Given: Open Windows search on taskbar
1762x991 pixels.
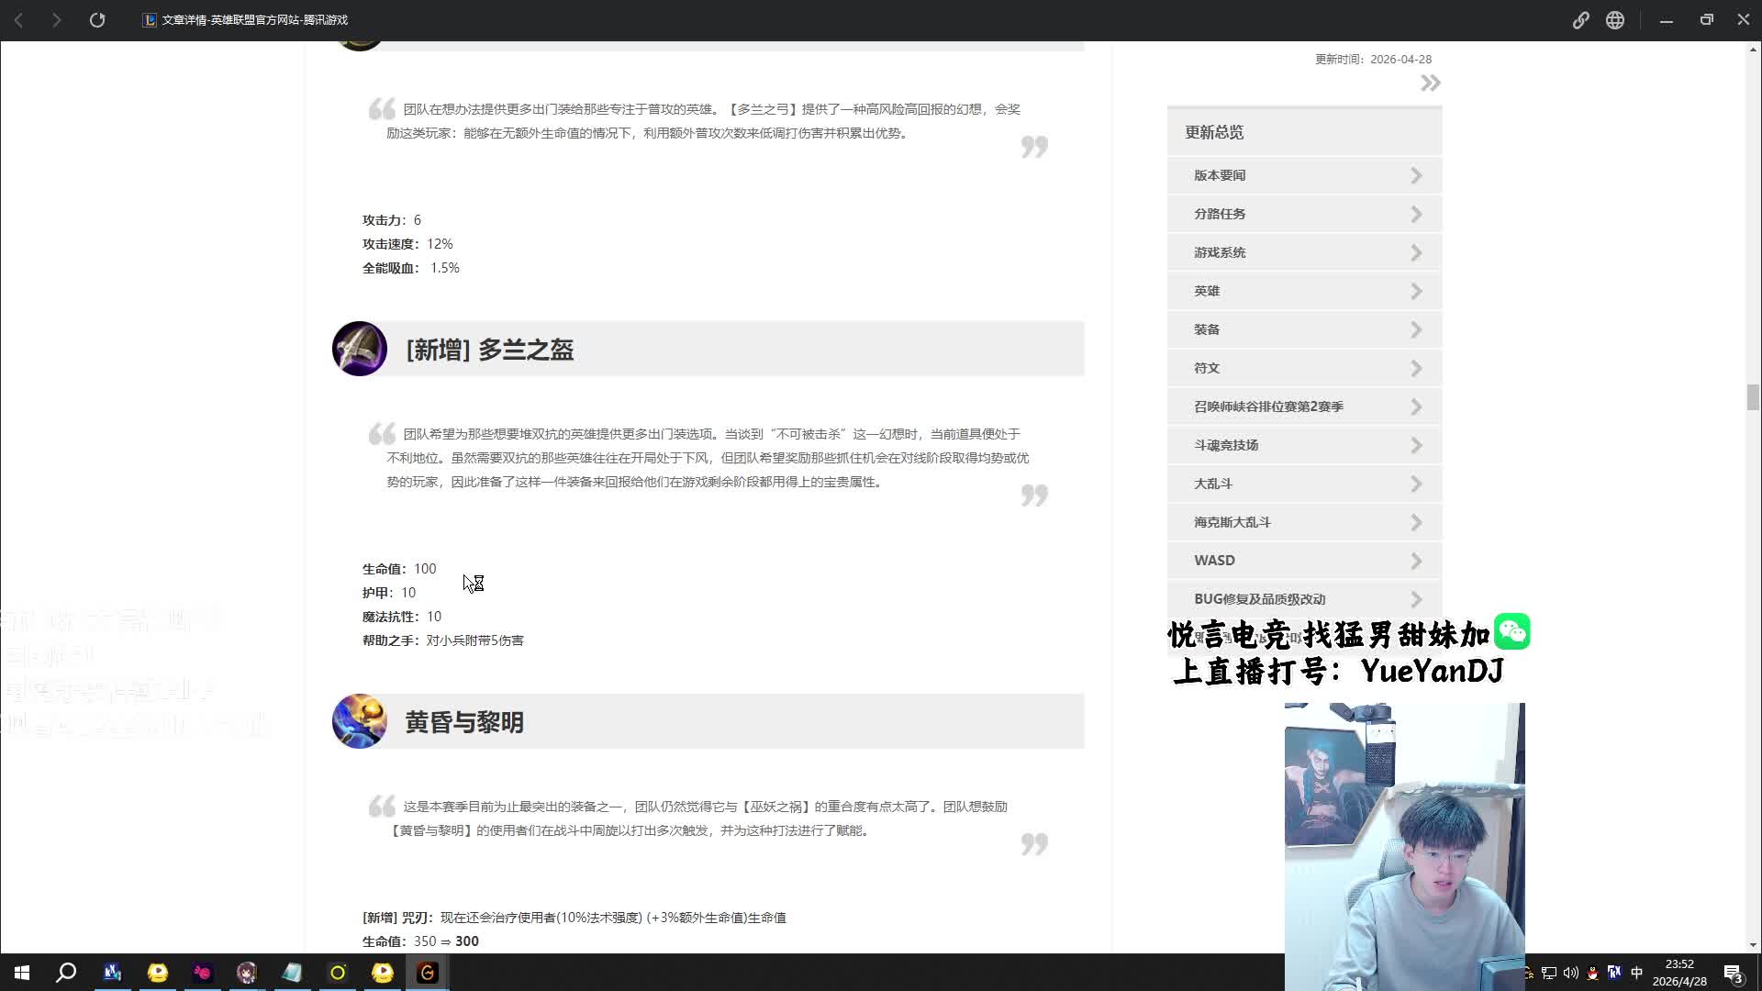Looking at the screenshot, I should [x=66, y=973].
